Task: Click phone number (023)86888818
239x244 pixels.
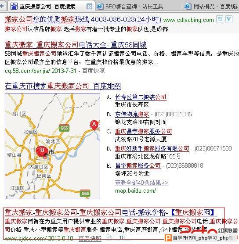Action: point(185,165)
